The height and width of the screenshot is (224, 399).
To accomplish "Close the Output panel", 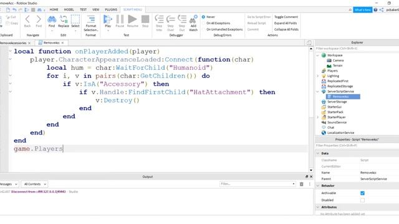I will point(311,177).
